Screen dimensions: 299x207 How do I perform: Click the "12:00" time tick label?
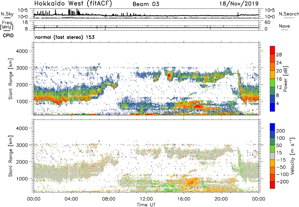[146, 199]
